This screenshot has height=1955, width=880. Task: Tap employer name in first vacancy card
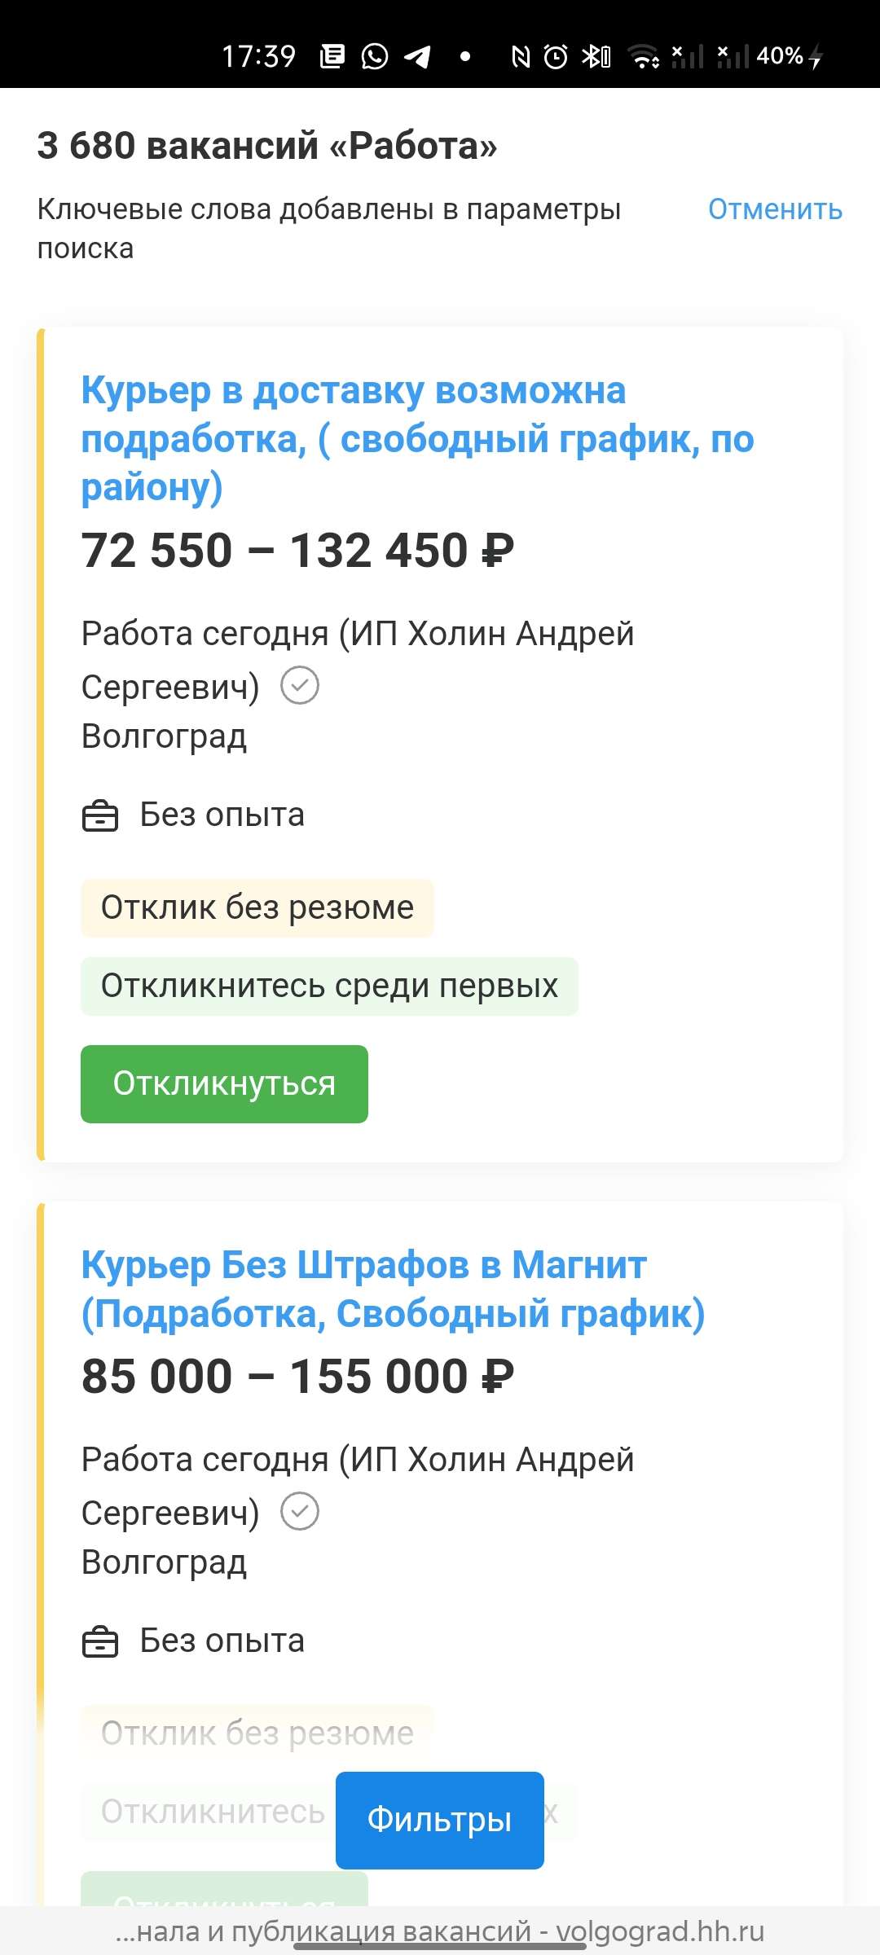tap(357, 634)
